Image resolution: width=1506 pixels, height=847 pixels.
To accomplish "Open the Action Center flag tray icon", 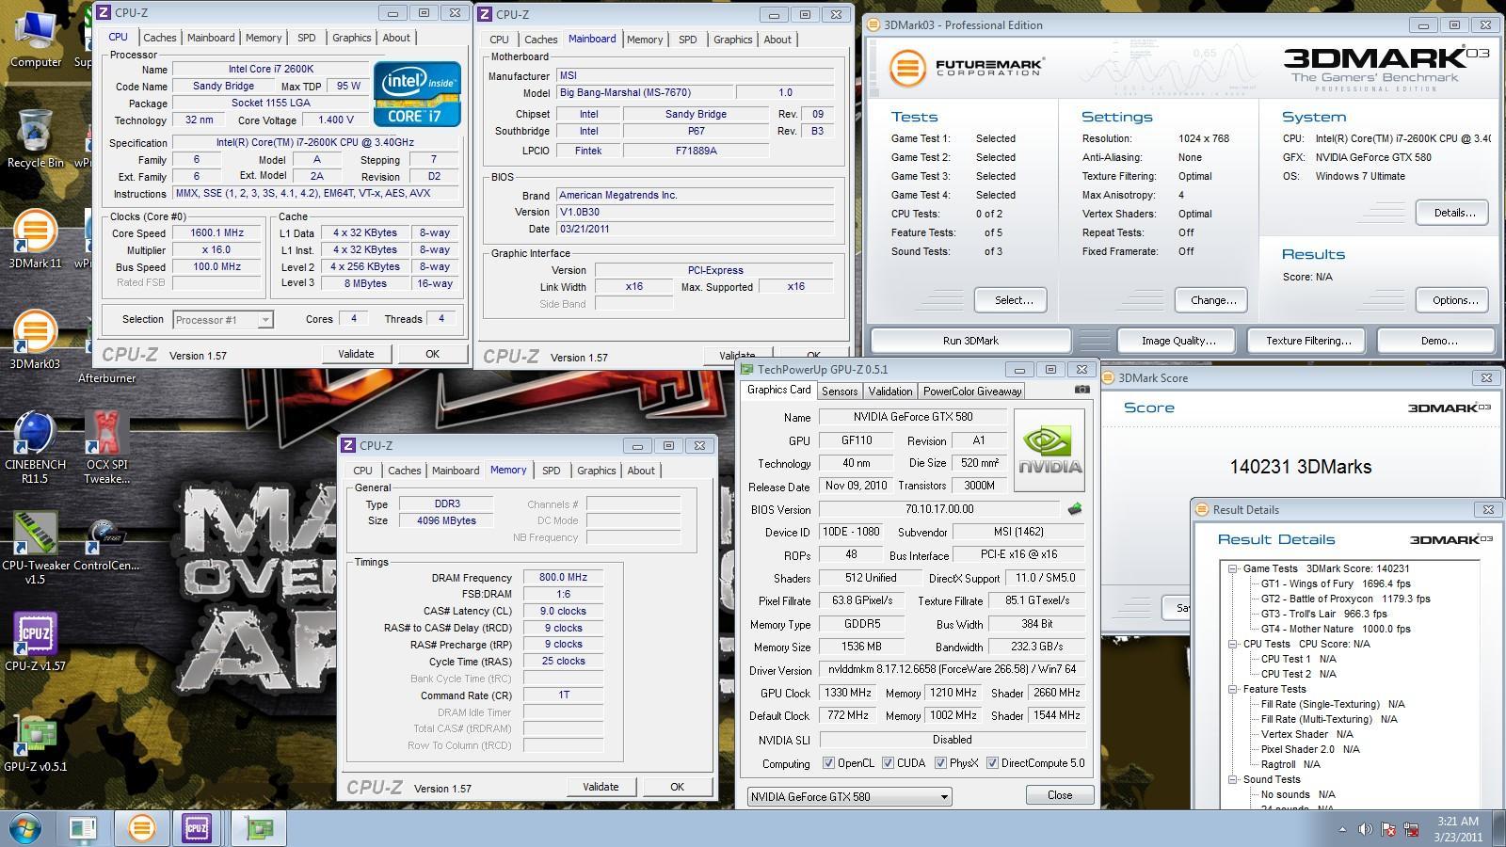I will pyautogui.click(x=1388, y=829).
